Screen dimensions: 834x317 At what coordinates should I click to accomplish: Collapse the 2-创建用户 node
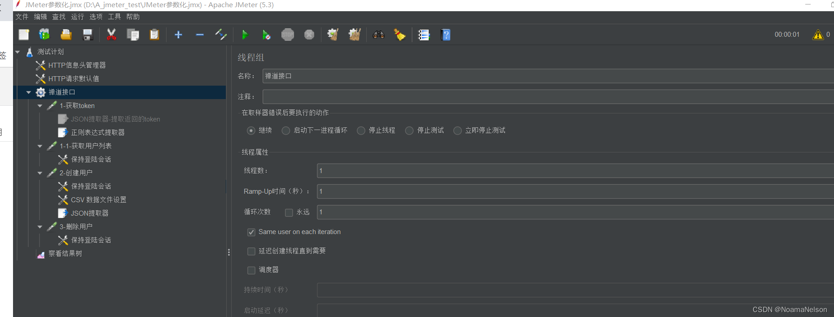pyautogui.click(x=40, y=173)
